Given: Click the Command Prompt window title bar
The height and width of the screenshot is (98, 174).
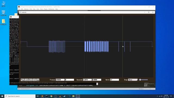Looking at the screenshot, I should coord(14,17).
